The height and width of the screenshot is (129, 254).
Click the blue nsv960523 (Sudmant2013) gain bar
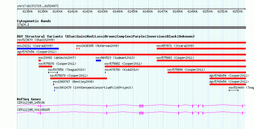point(98,61)
